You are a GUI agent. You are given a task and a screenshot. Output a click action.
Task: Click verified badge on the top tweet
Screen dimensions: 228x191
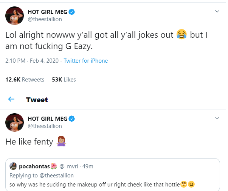click(x=72, y=12)
